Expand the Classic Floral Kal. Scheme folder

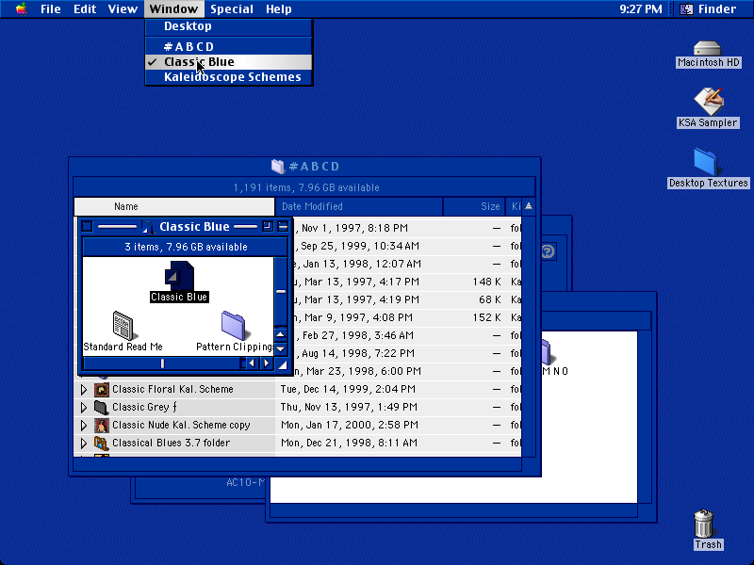[x=84, y=389]
